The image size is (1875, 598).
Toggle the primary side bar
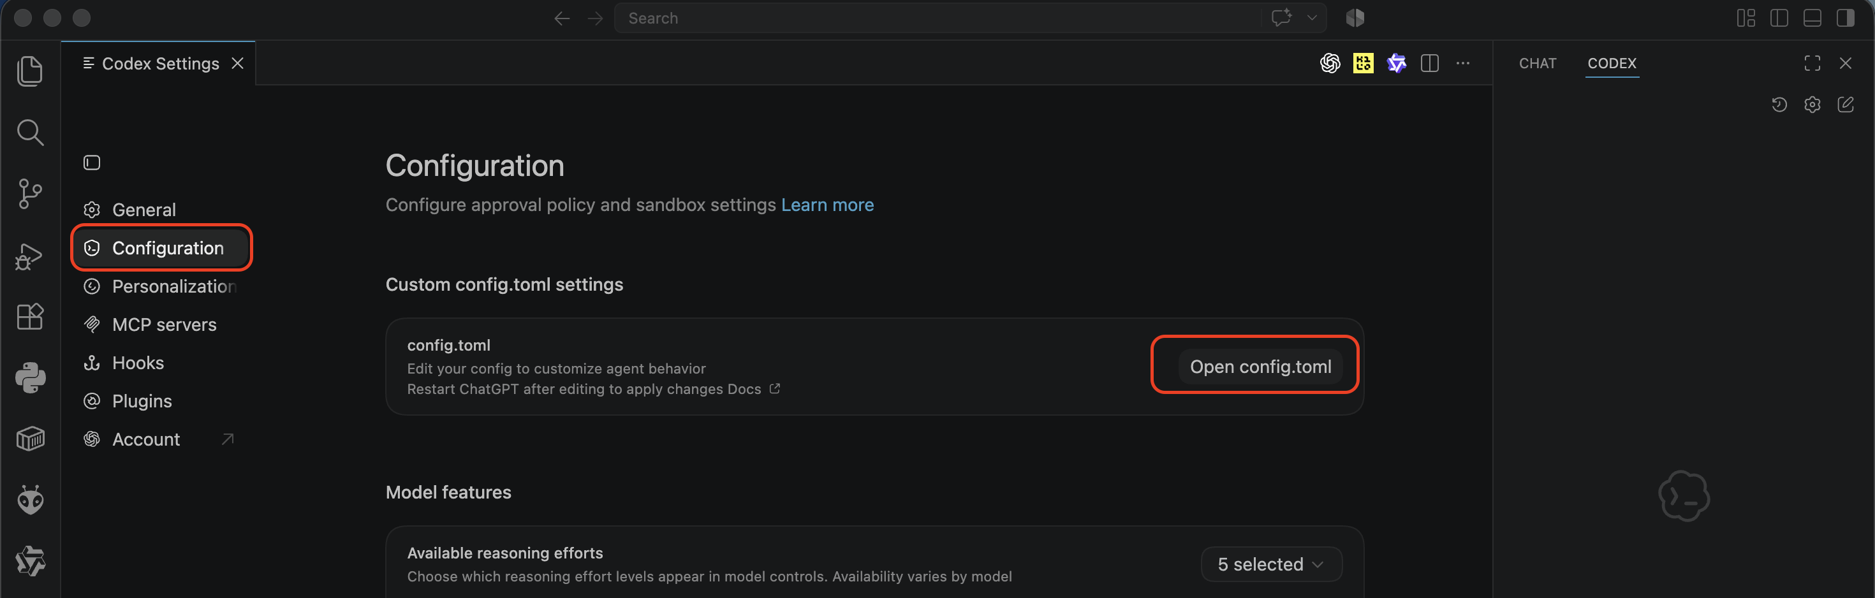[x=1779, y=18]
